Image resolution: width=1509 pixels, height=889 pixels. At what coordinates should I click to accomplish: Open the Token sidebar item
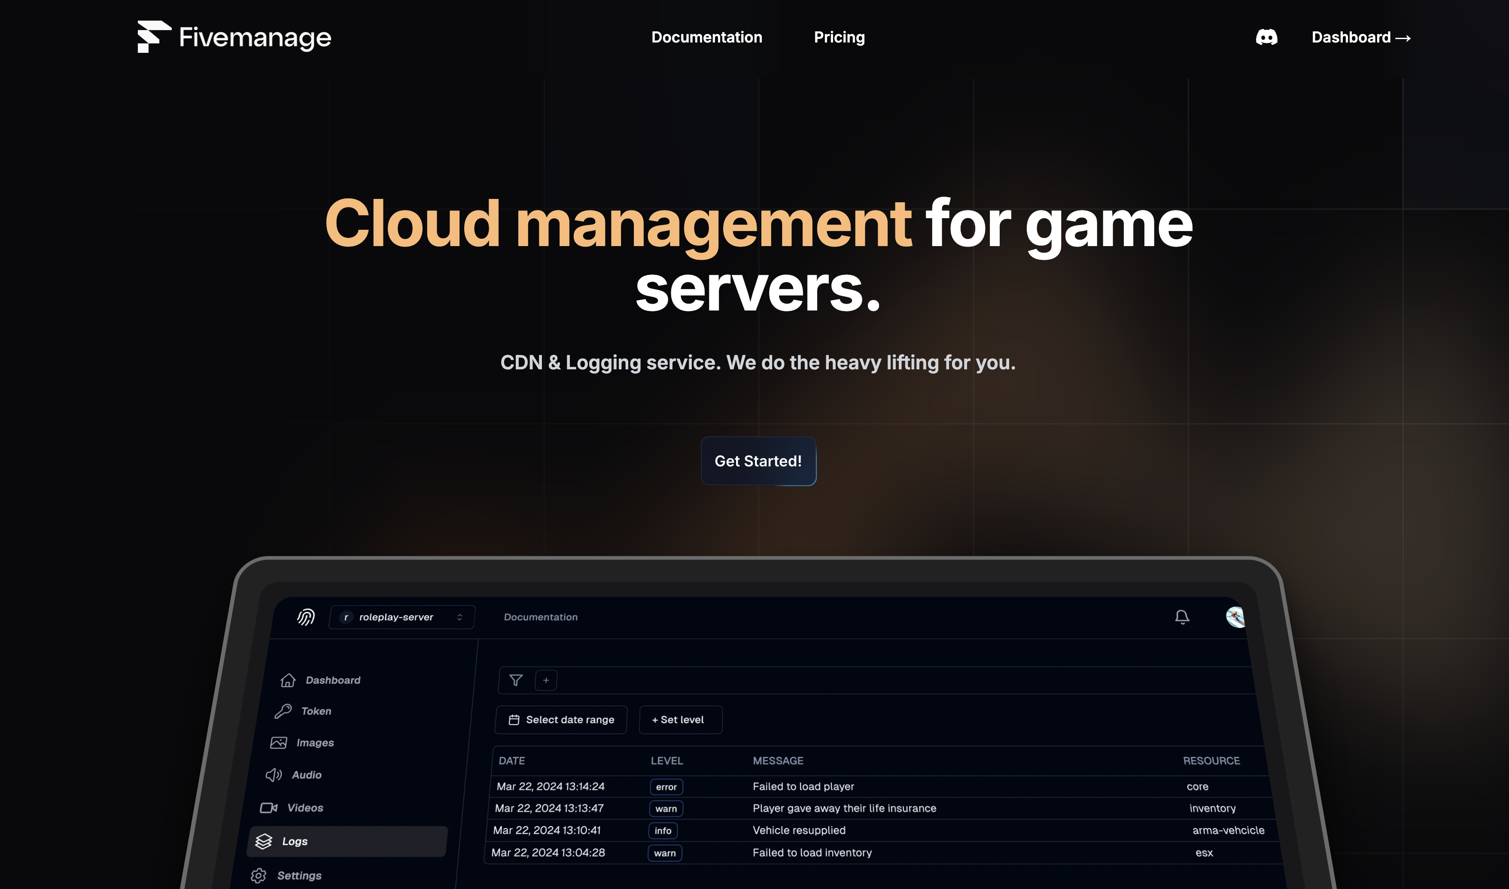click(x=316, y=711)
